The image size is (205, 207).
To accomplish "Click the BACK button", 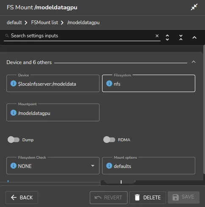I will [22, 198].
